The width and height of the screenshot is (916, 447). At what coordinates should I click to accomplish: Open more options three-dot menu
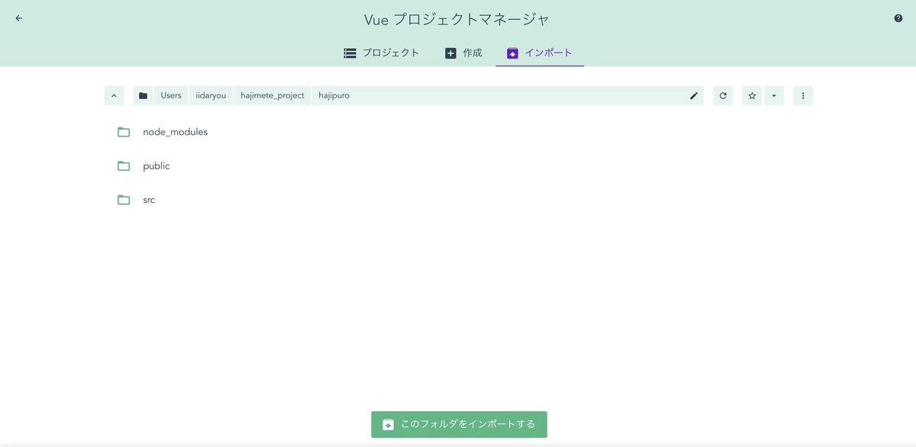pyautogui.click(x=803, y=95)
